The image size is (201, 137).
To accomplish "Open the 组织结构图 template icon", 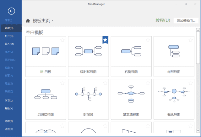I will [x=46, y=94].
